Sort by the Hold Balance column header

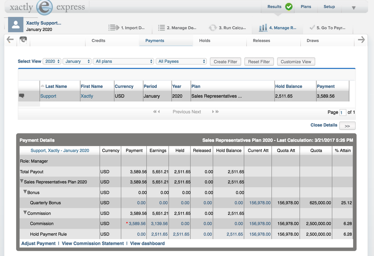(x=289, y=86)
